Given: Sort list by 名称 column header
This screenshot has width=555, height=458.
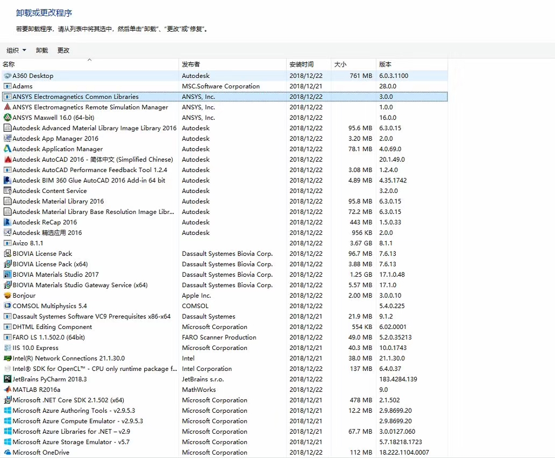Looking at the screenshot, I should coord(9,65).
